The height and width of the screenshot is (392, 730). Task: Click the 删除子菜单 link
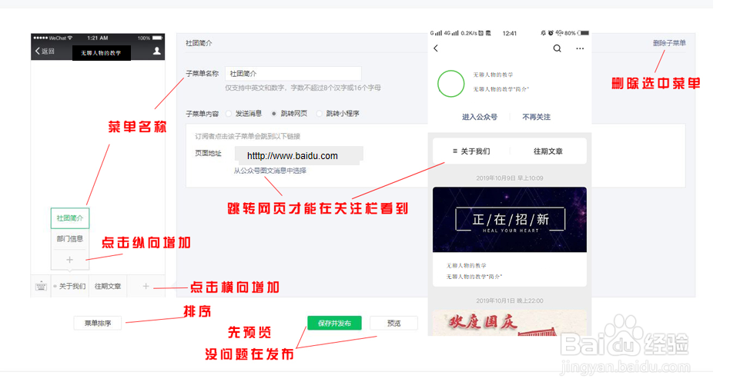point(669,43)
